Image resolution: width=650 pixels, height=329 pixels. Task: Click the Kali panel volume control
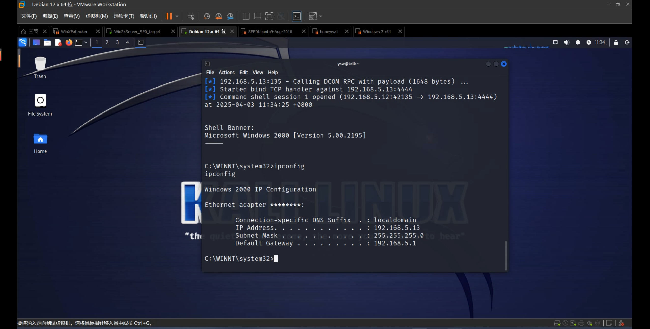coord(567,42)
